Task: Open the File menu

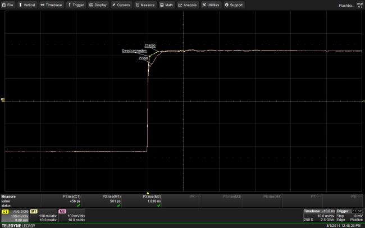Action: (x=8, y=4)
